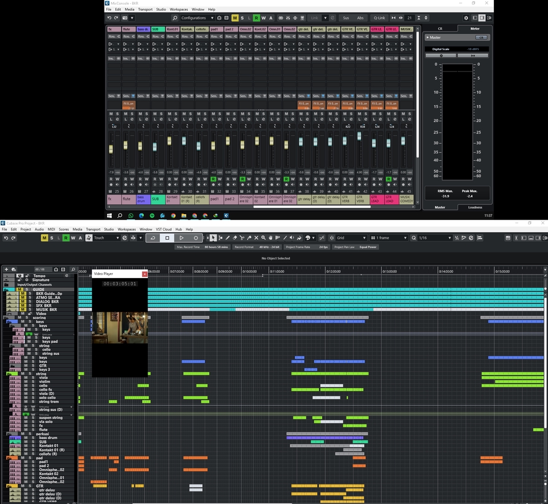This screenshot has width=548, height=504.
Task: Select the Line tool in project toolbar
Action: tap(285, 238)
